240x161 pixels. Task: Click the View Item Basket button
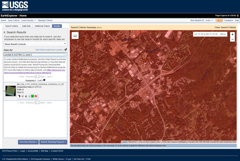[x=28, y=142]
